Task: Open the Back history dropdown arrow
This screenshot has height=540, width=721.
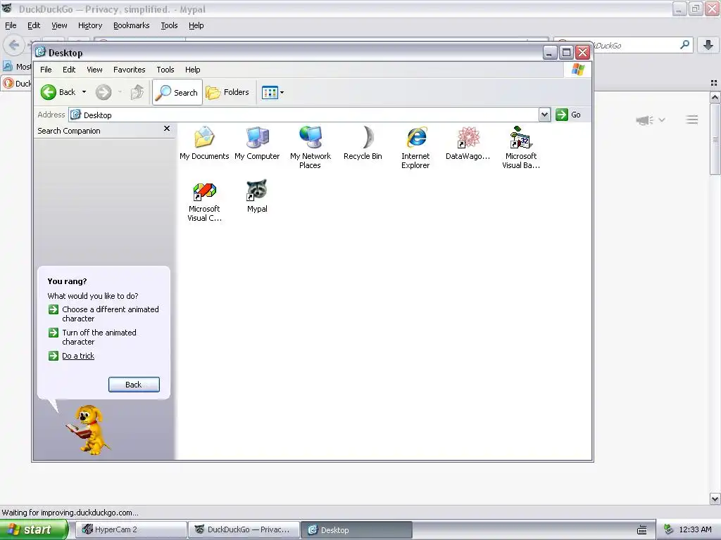Action: click(x=84, y=92)
